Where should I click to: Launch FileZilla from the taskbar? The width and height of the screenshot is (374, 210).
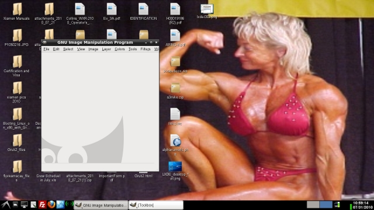pos(42,205)
